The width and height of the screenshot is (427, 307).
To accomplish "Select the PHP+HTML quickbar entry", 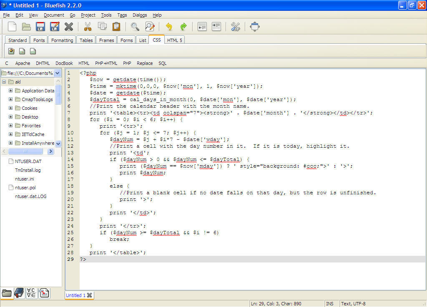I will [x=105, y=63].
